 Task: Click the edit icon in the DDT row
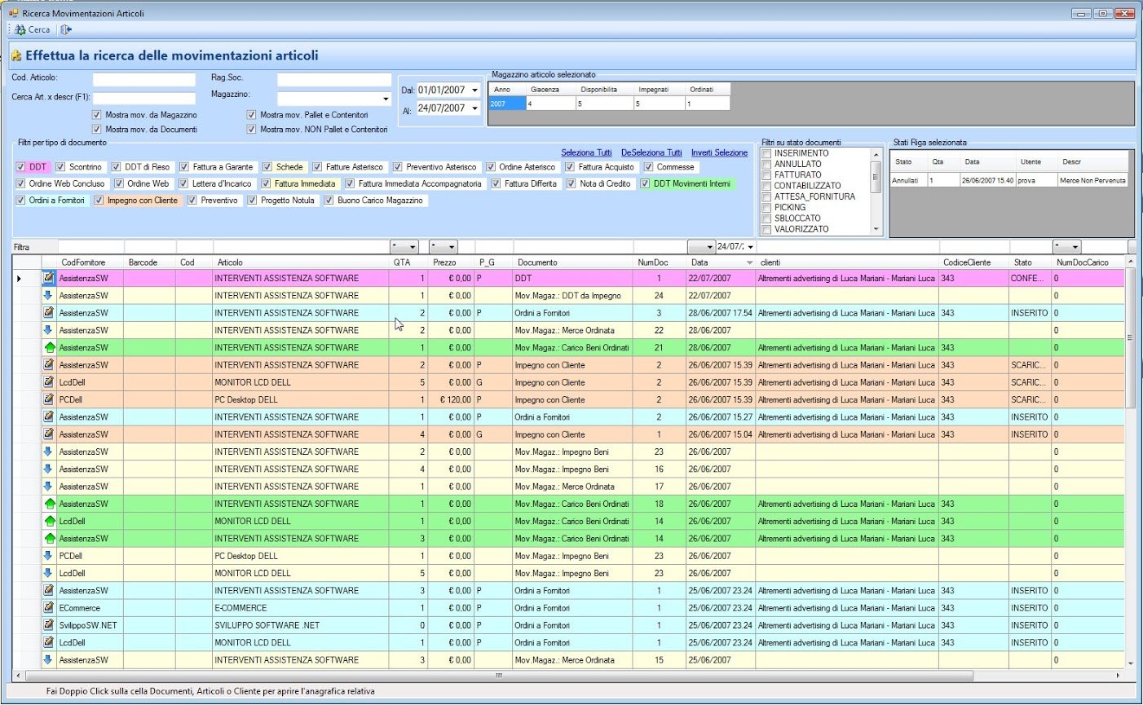49,278
